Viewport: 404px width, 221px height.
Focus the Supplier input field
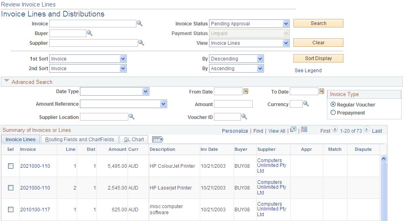tap(94, 43)
